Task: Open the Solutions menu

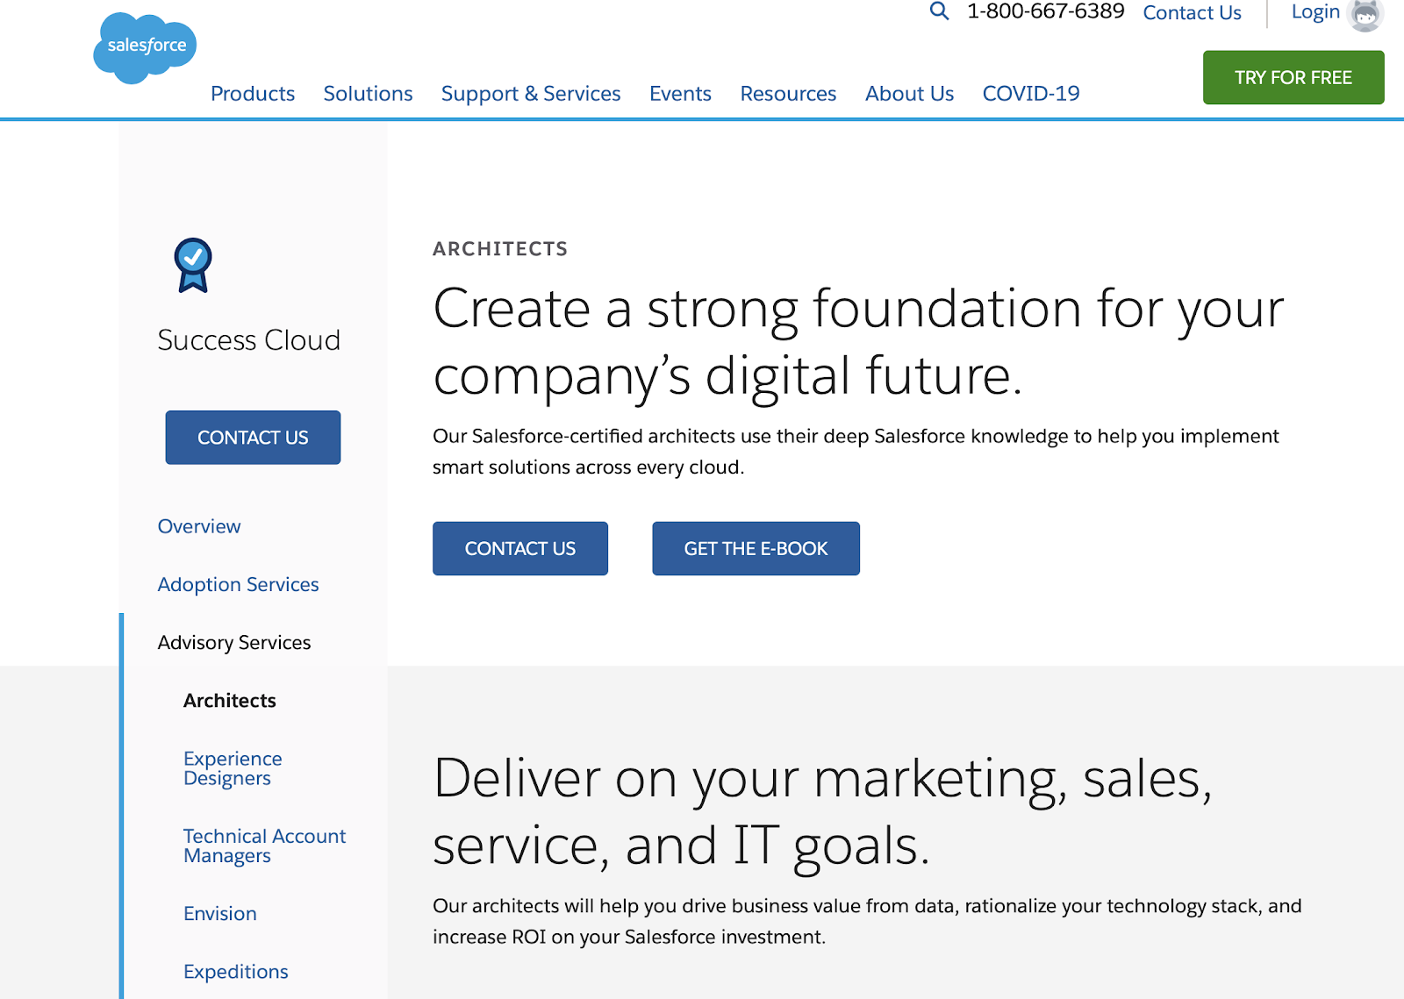Action: click(368, 94)
